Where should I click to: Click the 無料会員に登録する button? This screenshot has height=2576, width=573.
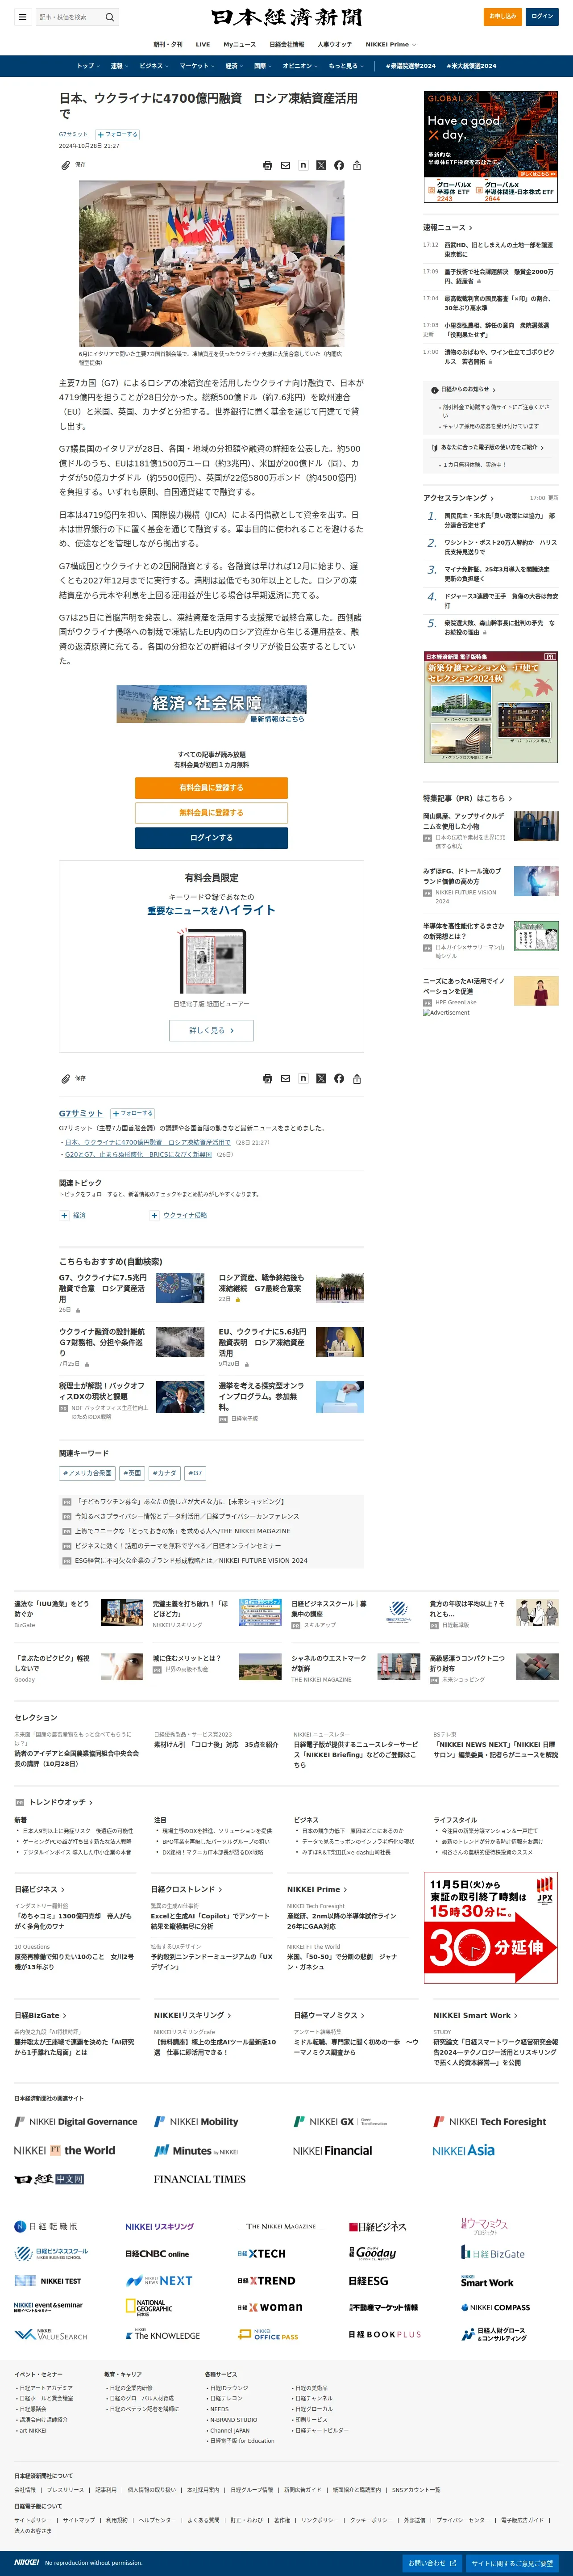coord(212,813)
